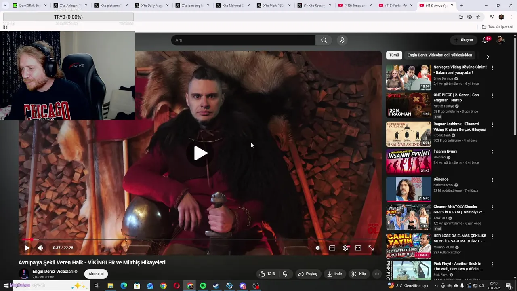Image resolution: width=517 pixels, height=291 pixels.
Task: Switch to theater mode
Action: pos(358,248)
